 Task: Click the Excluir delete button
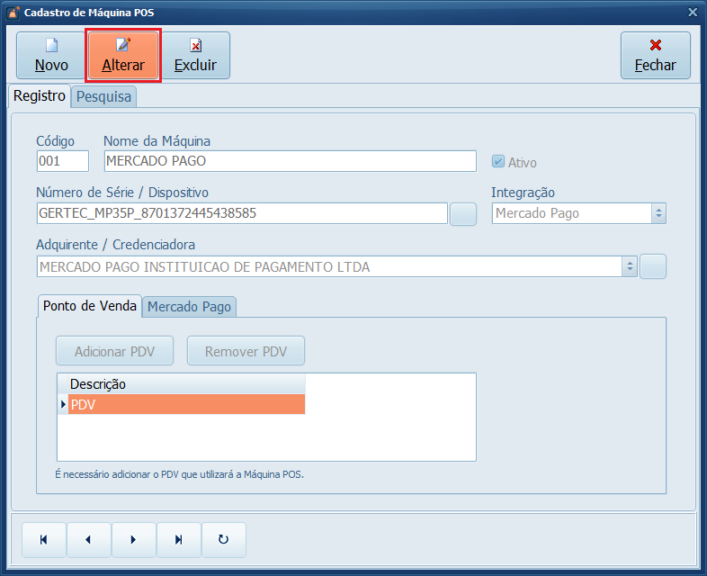coord(195,56)
